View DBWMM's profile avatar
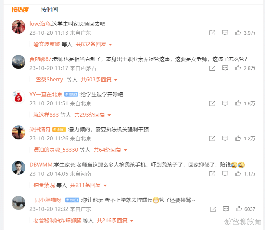Image resolution: width=265 pixels, height=230 pixels. point(19,167)
